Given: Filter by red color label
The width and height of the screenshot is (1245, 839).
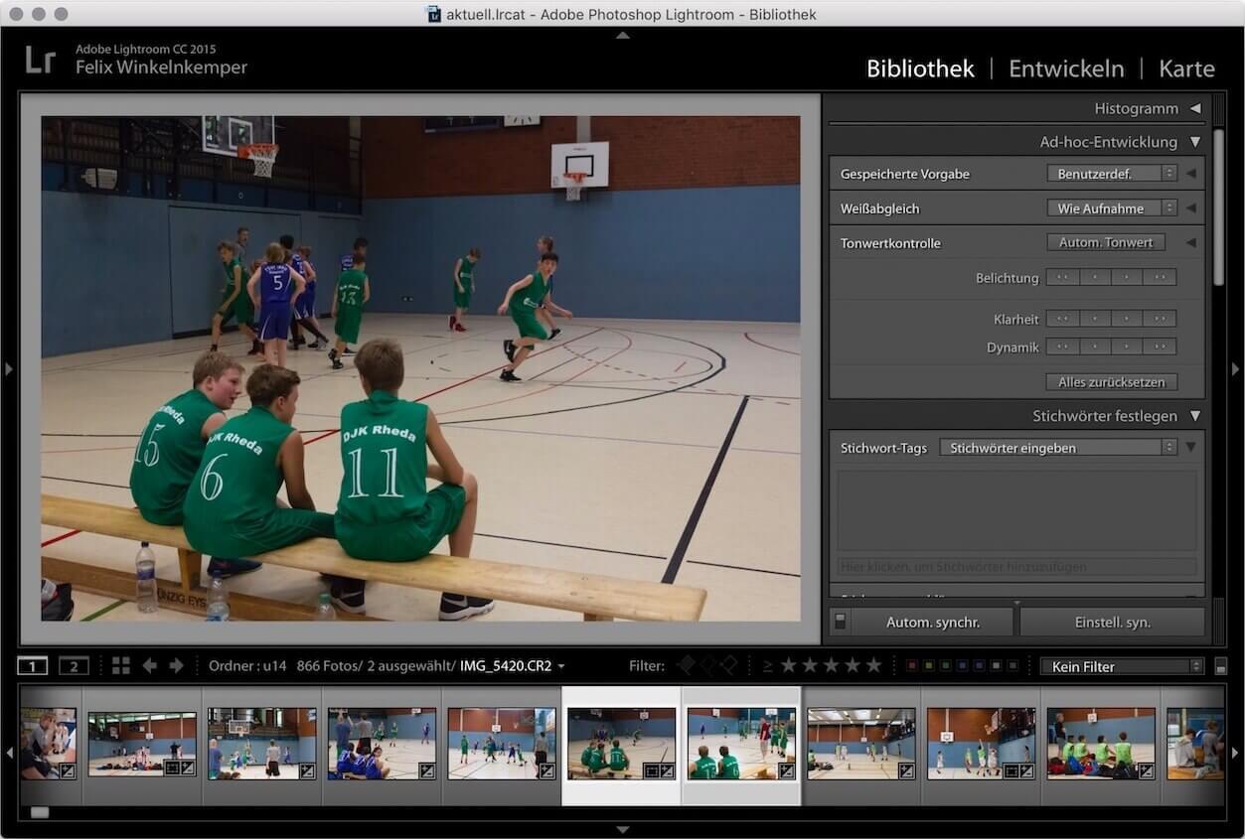Looking at the screenshot, I should point(912,666).
